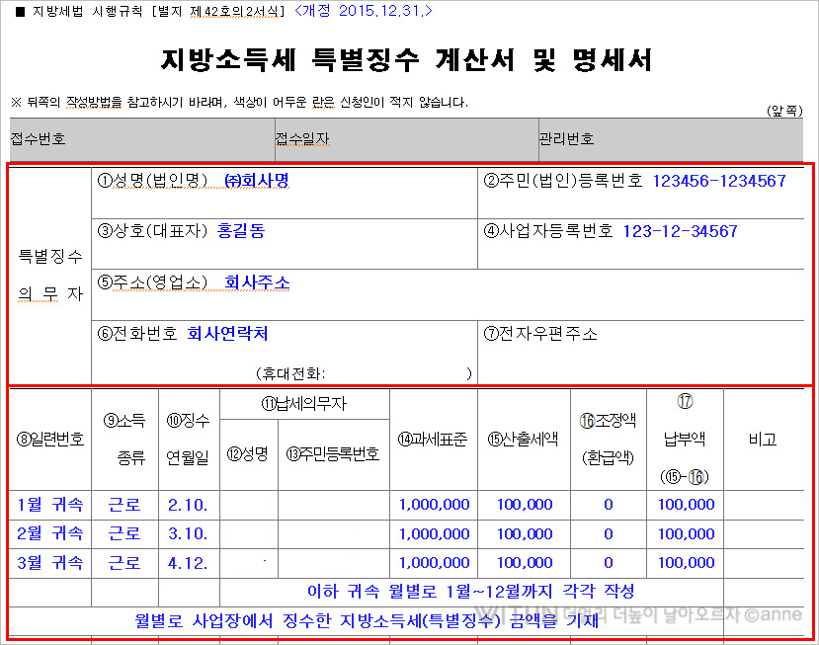Click 납부액 100,000 in 2월 row
This screenshot has height=645, width=819.
click(686, 533)
